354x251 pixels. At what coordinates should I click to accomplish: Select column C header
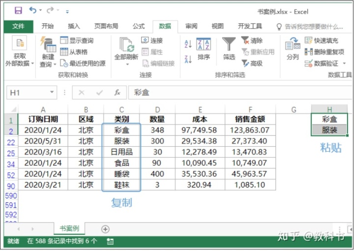click(x=121, y=109)
